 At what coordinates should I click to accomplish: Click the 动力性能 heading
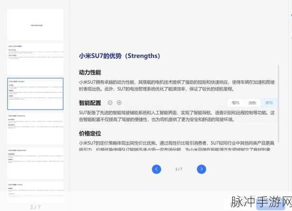coord(90,72)
